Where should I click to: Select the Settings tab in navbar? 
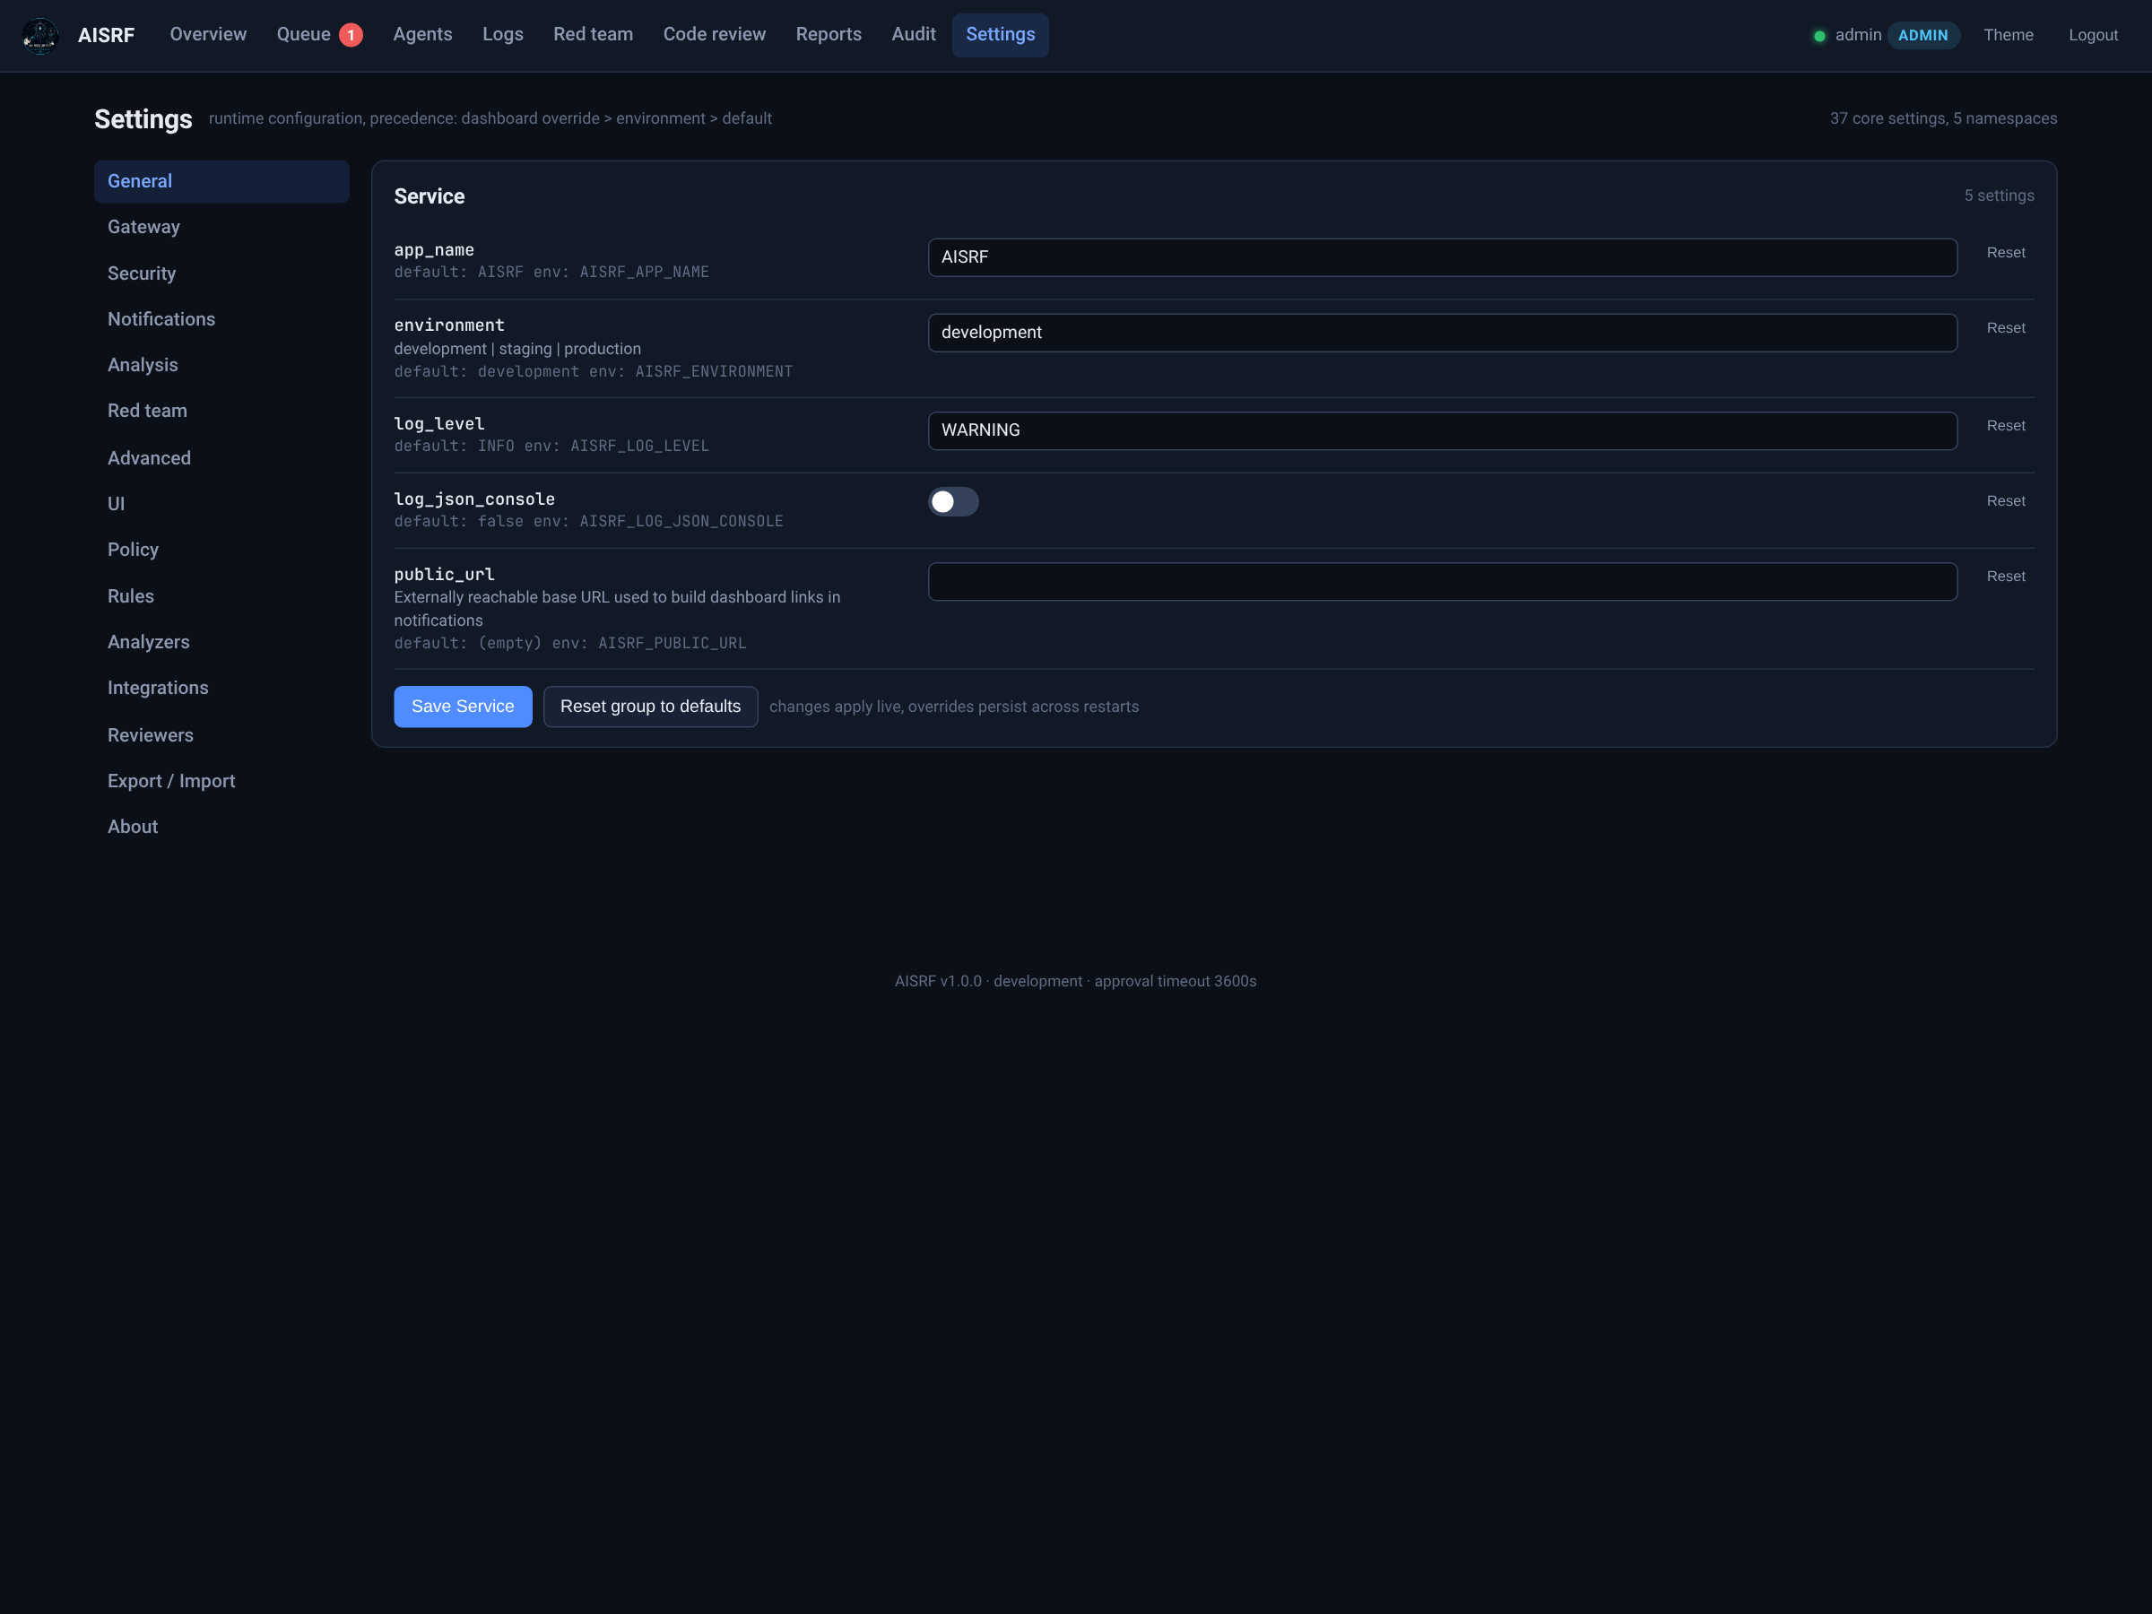1000,35
